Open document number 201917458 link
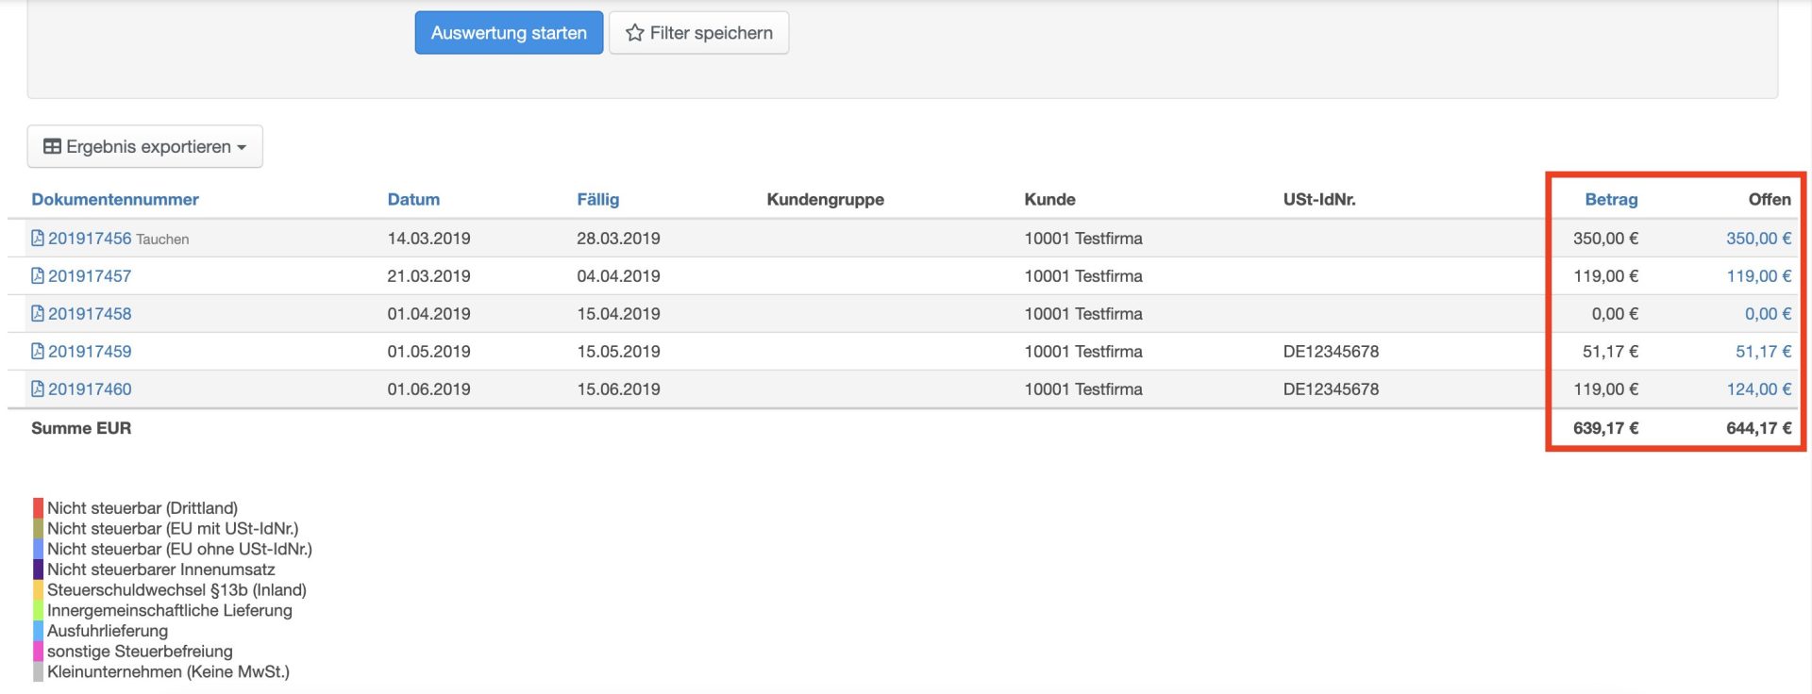 click(90, 314)
